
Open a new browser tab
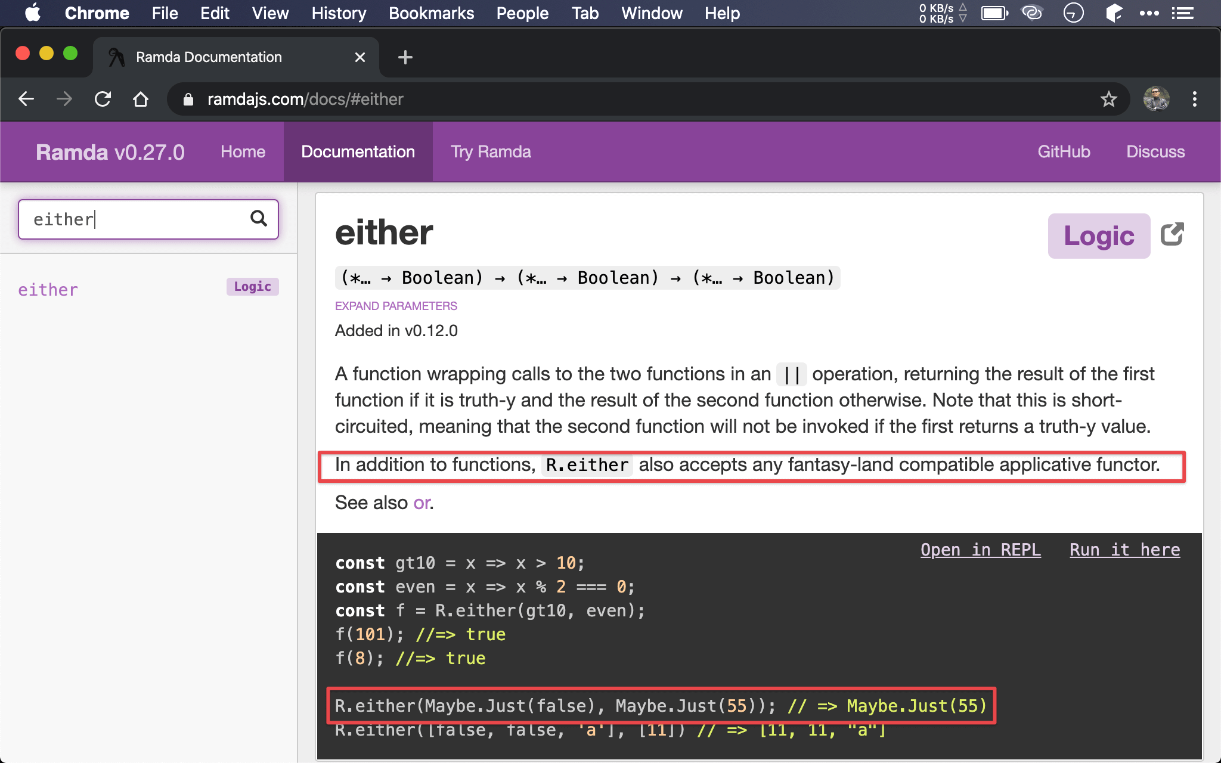point(405,57)
